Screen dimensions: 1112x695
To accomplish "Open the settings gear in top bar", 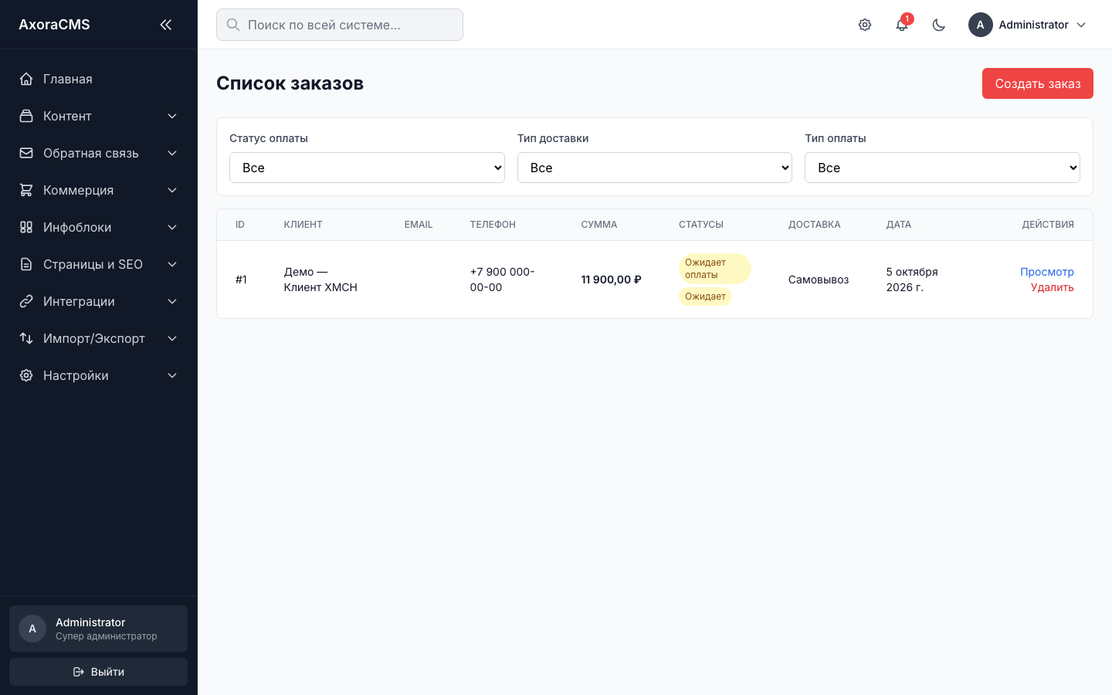I will [x=865, y=25].
